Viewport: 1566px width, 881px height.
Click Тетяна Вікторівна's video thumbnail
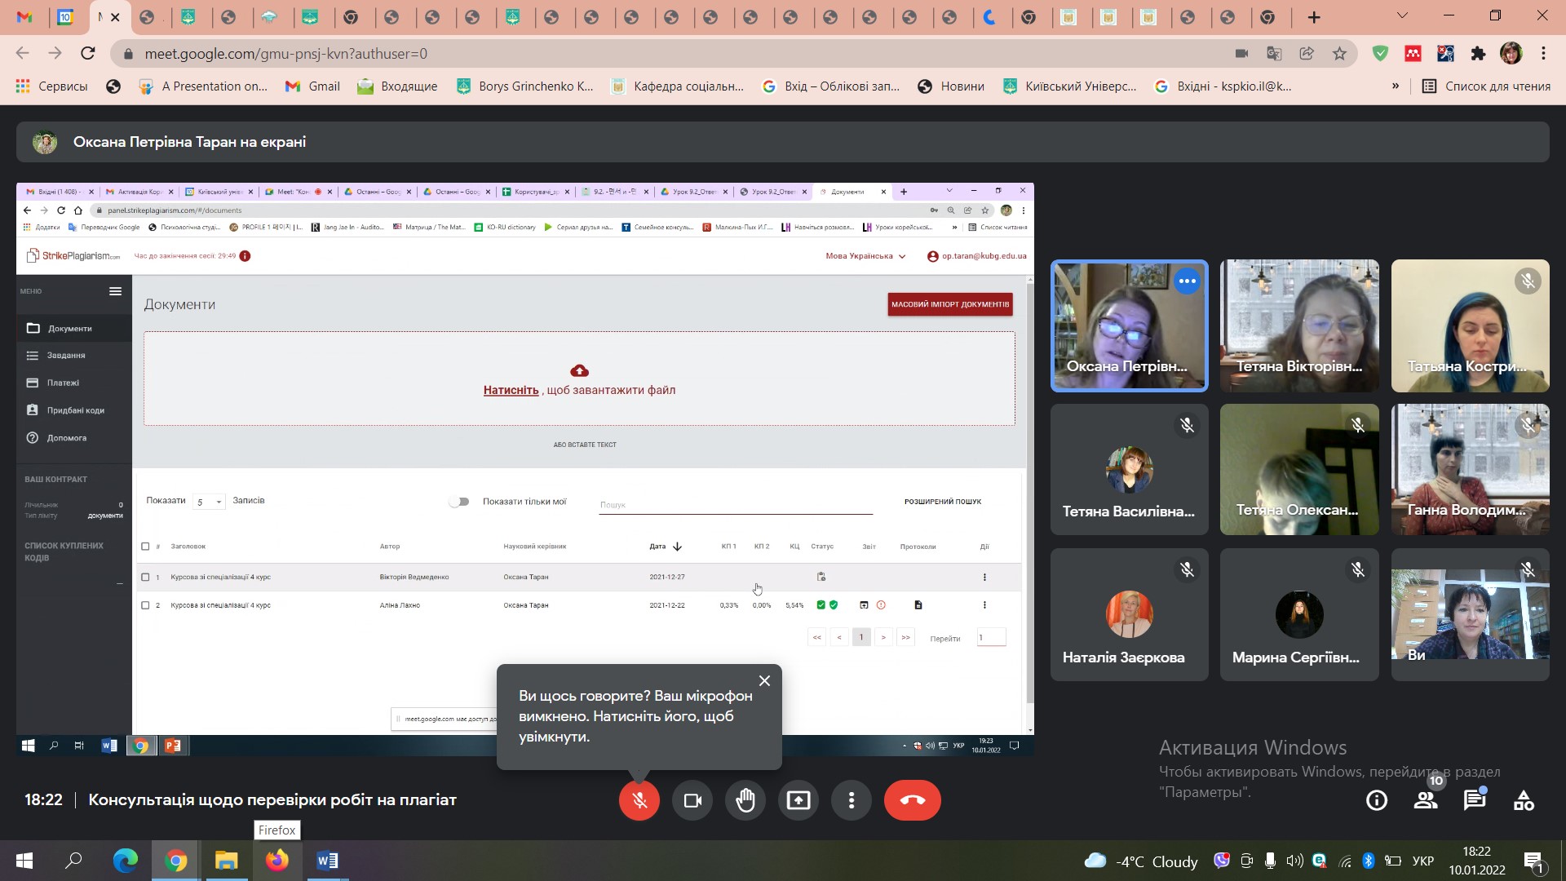pos(1298,325)
